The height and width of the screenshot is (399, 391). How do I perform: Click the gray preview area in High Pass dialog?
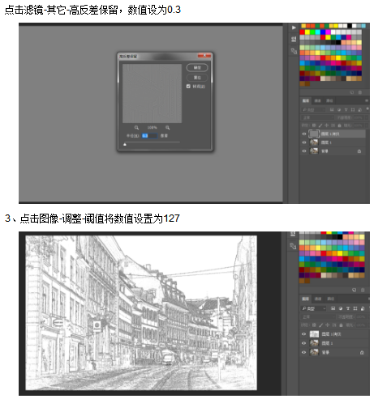[x=152, y=93]
